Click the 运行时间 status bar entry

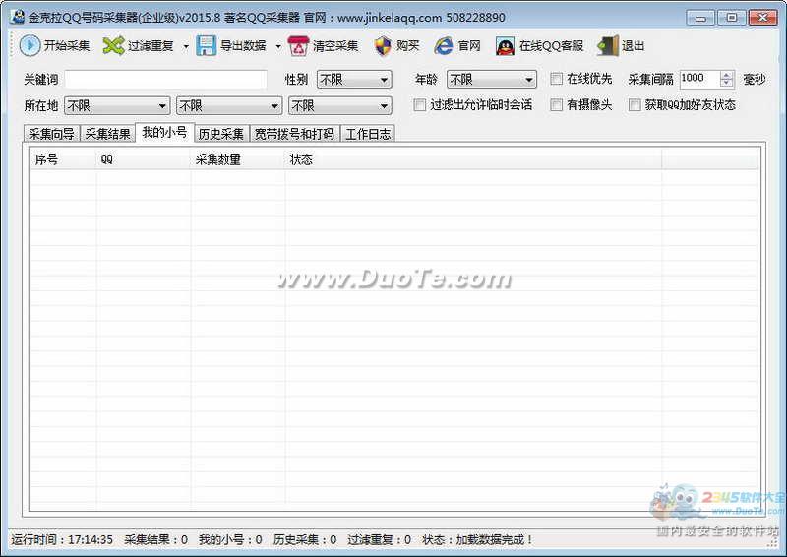(62, 540)
